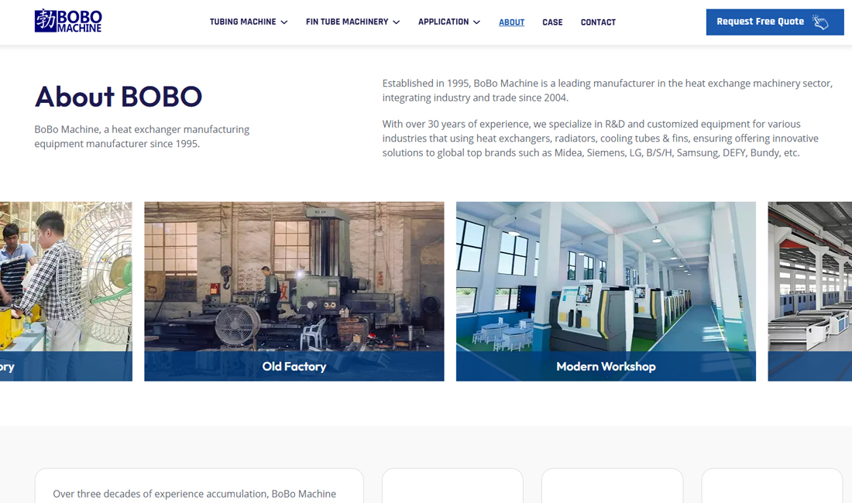Click the Old Factory caption bar

[x=294, y=366]
